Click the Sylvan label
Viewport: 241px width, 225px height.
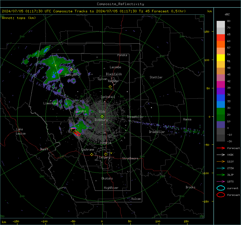(x=102, y=79)
